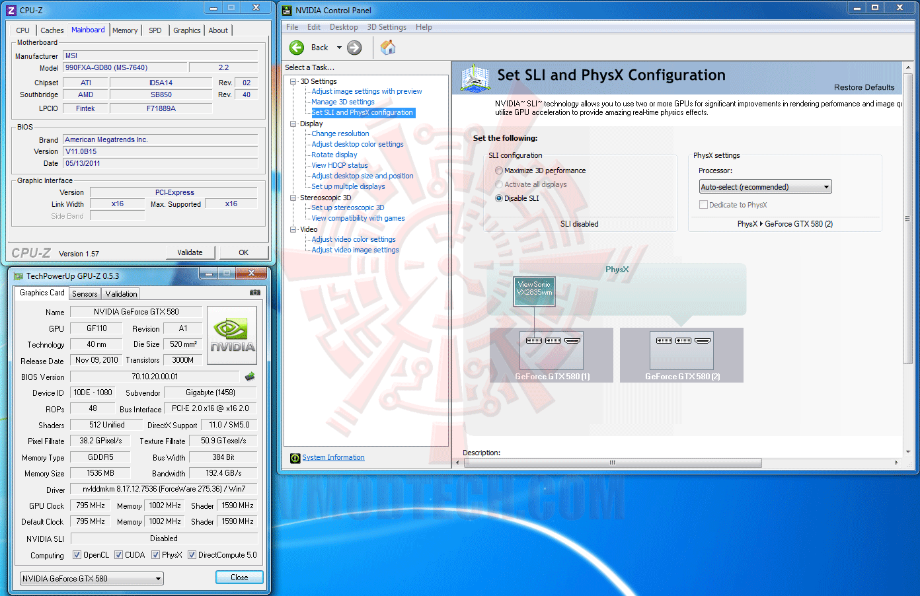Click the green Back arrow in NVIDIA Control Panel
Screen dimensions: 920x596
[x=297, y=48]
